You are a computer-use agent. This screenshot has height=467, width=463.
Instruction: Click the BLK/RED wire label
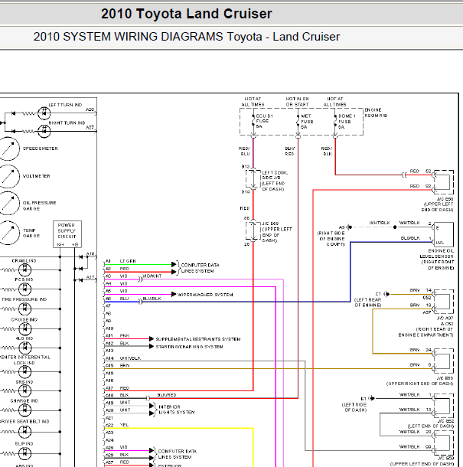pyautogui.click(x=167, y=395)
